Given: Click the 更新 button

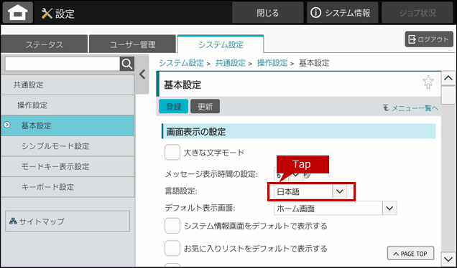Looking at the screenshot, I should tap(206, 106).
